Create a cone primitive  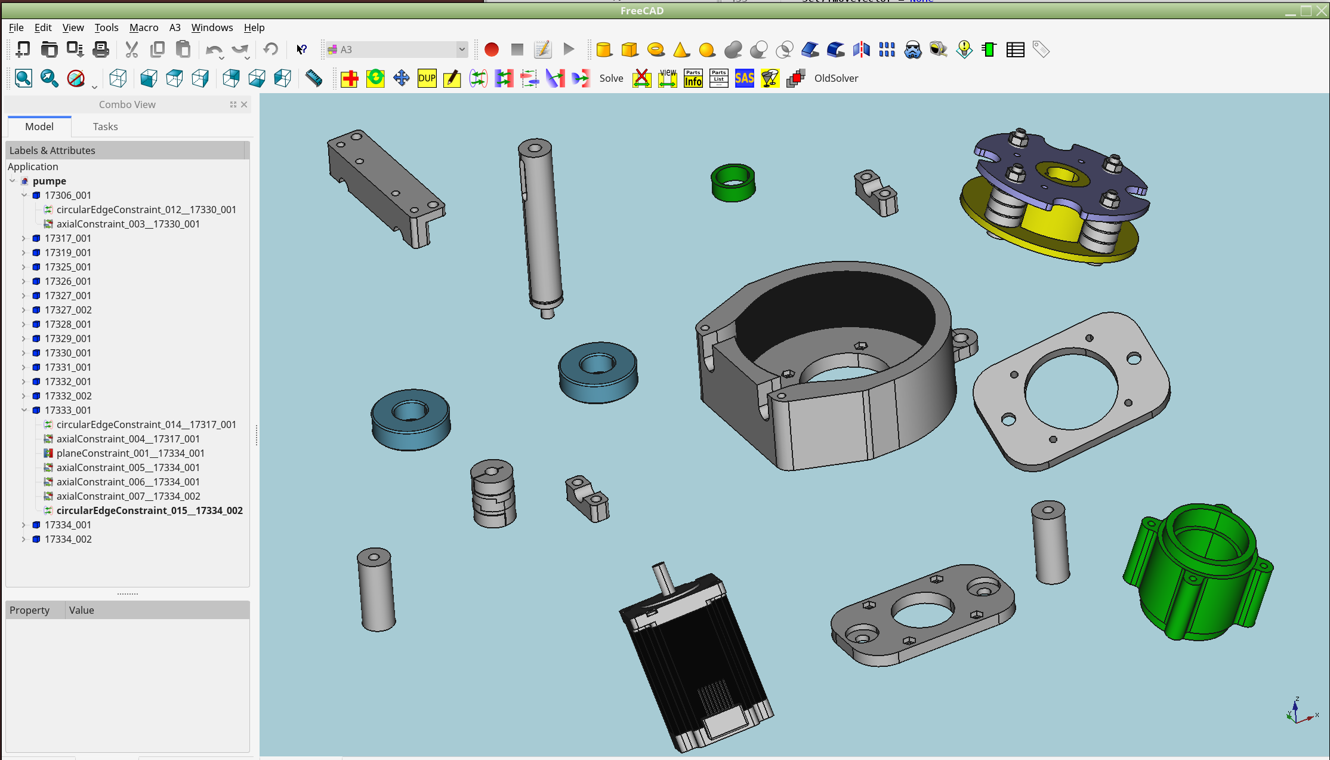coord(681,50)
